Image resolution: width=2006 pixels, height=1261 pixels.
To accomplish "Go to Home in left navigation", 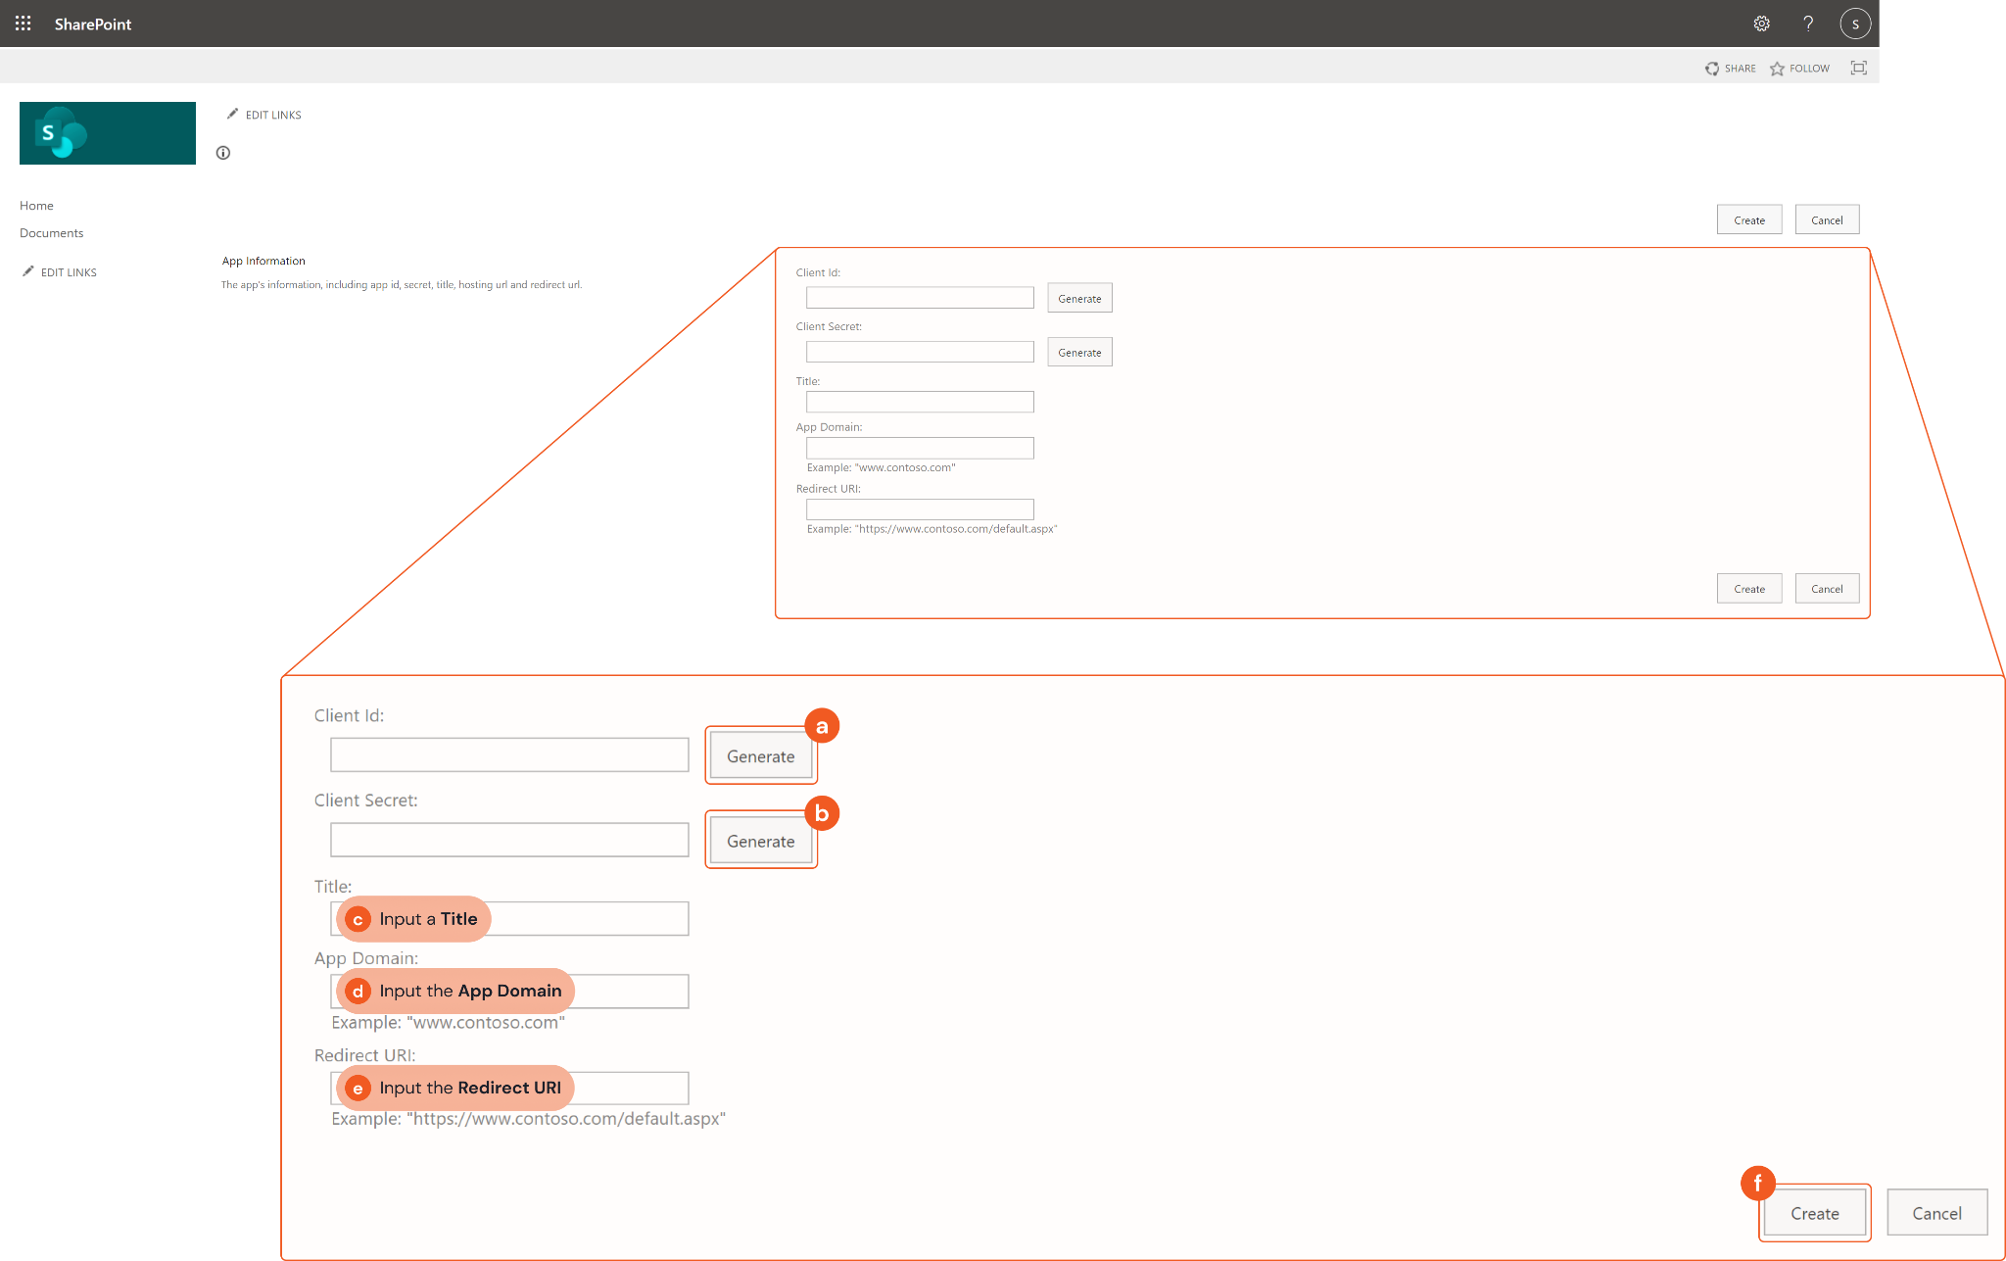I will 36,206.
